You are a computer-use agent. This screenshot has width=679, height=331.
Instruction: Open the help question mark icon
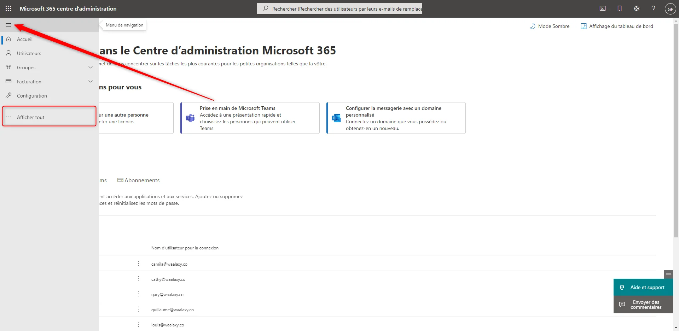click(654, 8)
